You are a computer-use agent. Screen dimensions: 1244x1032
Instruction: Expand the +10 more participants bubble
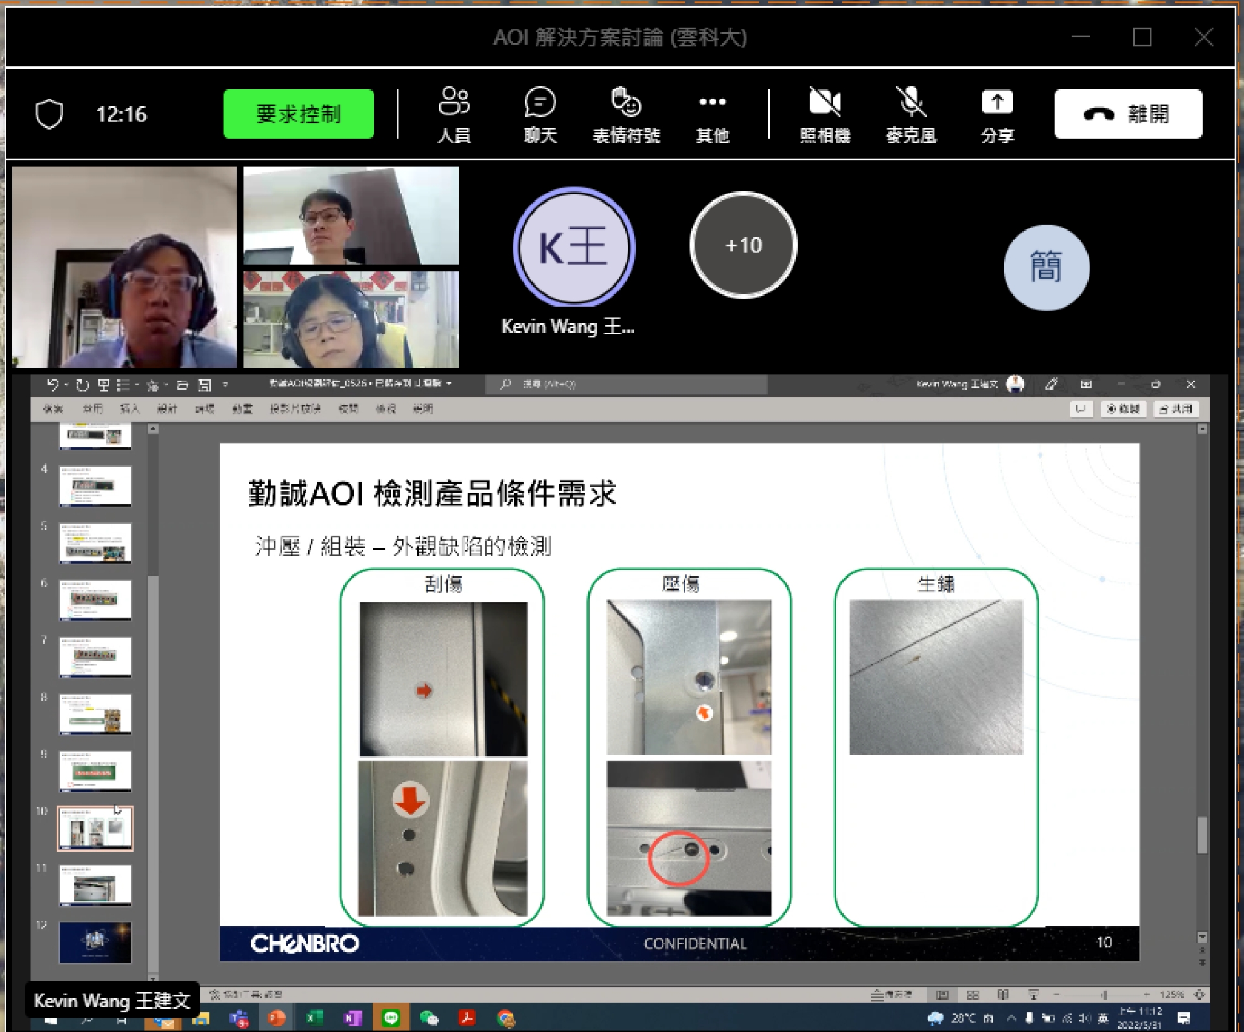point(743,245)
